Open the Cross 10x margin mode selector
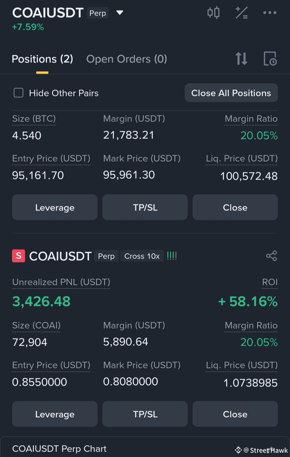 (x=142, y=256)
